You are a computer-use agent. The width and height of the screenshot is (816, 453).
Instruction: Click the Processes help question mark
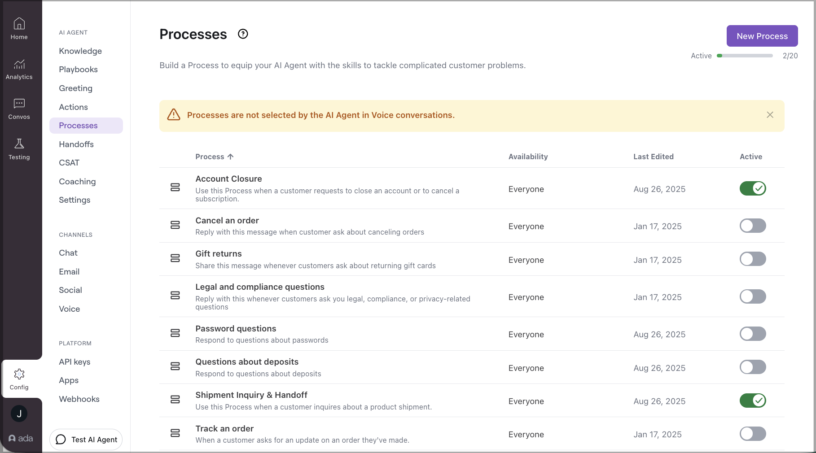click(242, 34)
